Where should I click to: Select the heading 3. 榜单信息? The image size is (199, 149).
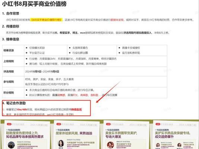11,39
